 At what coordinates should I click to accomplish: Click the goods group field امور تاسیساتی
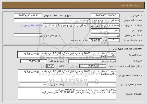coord(92,61)
